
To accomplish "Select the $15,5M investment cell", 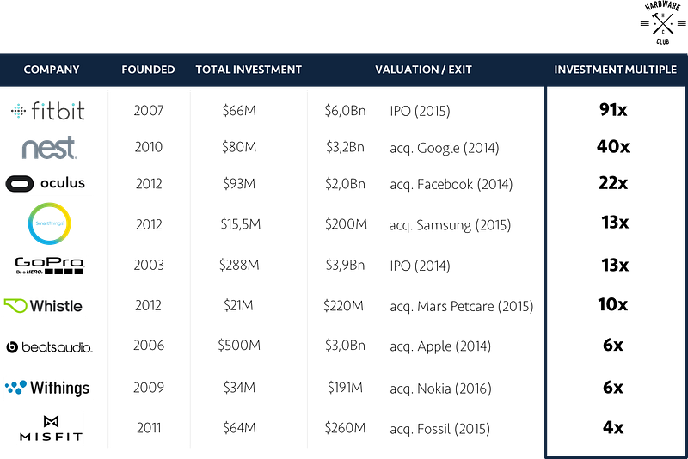I will (241, 224).
